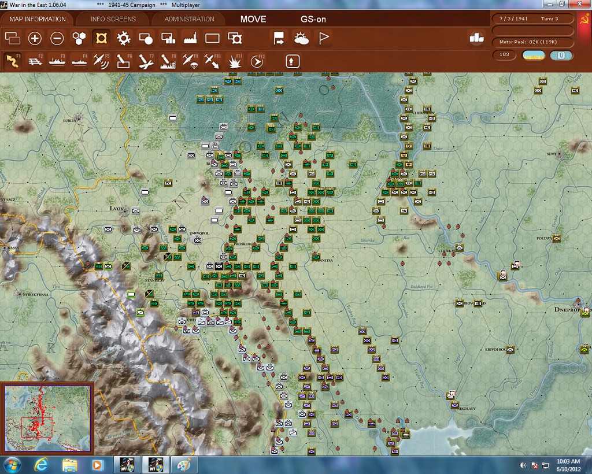Select the unit at Poltava
The image size is (592, 474).
click(x=557, y=239)
